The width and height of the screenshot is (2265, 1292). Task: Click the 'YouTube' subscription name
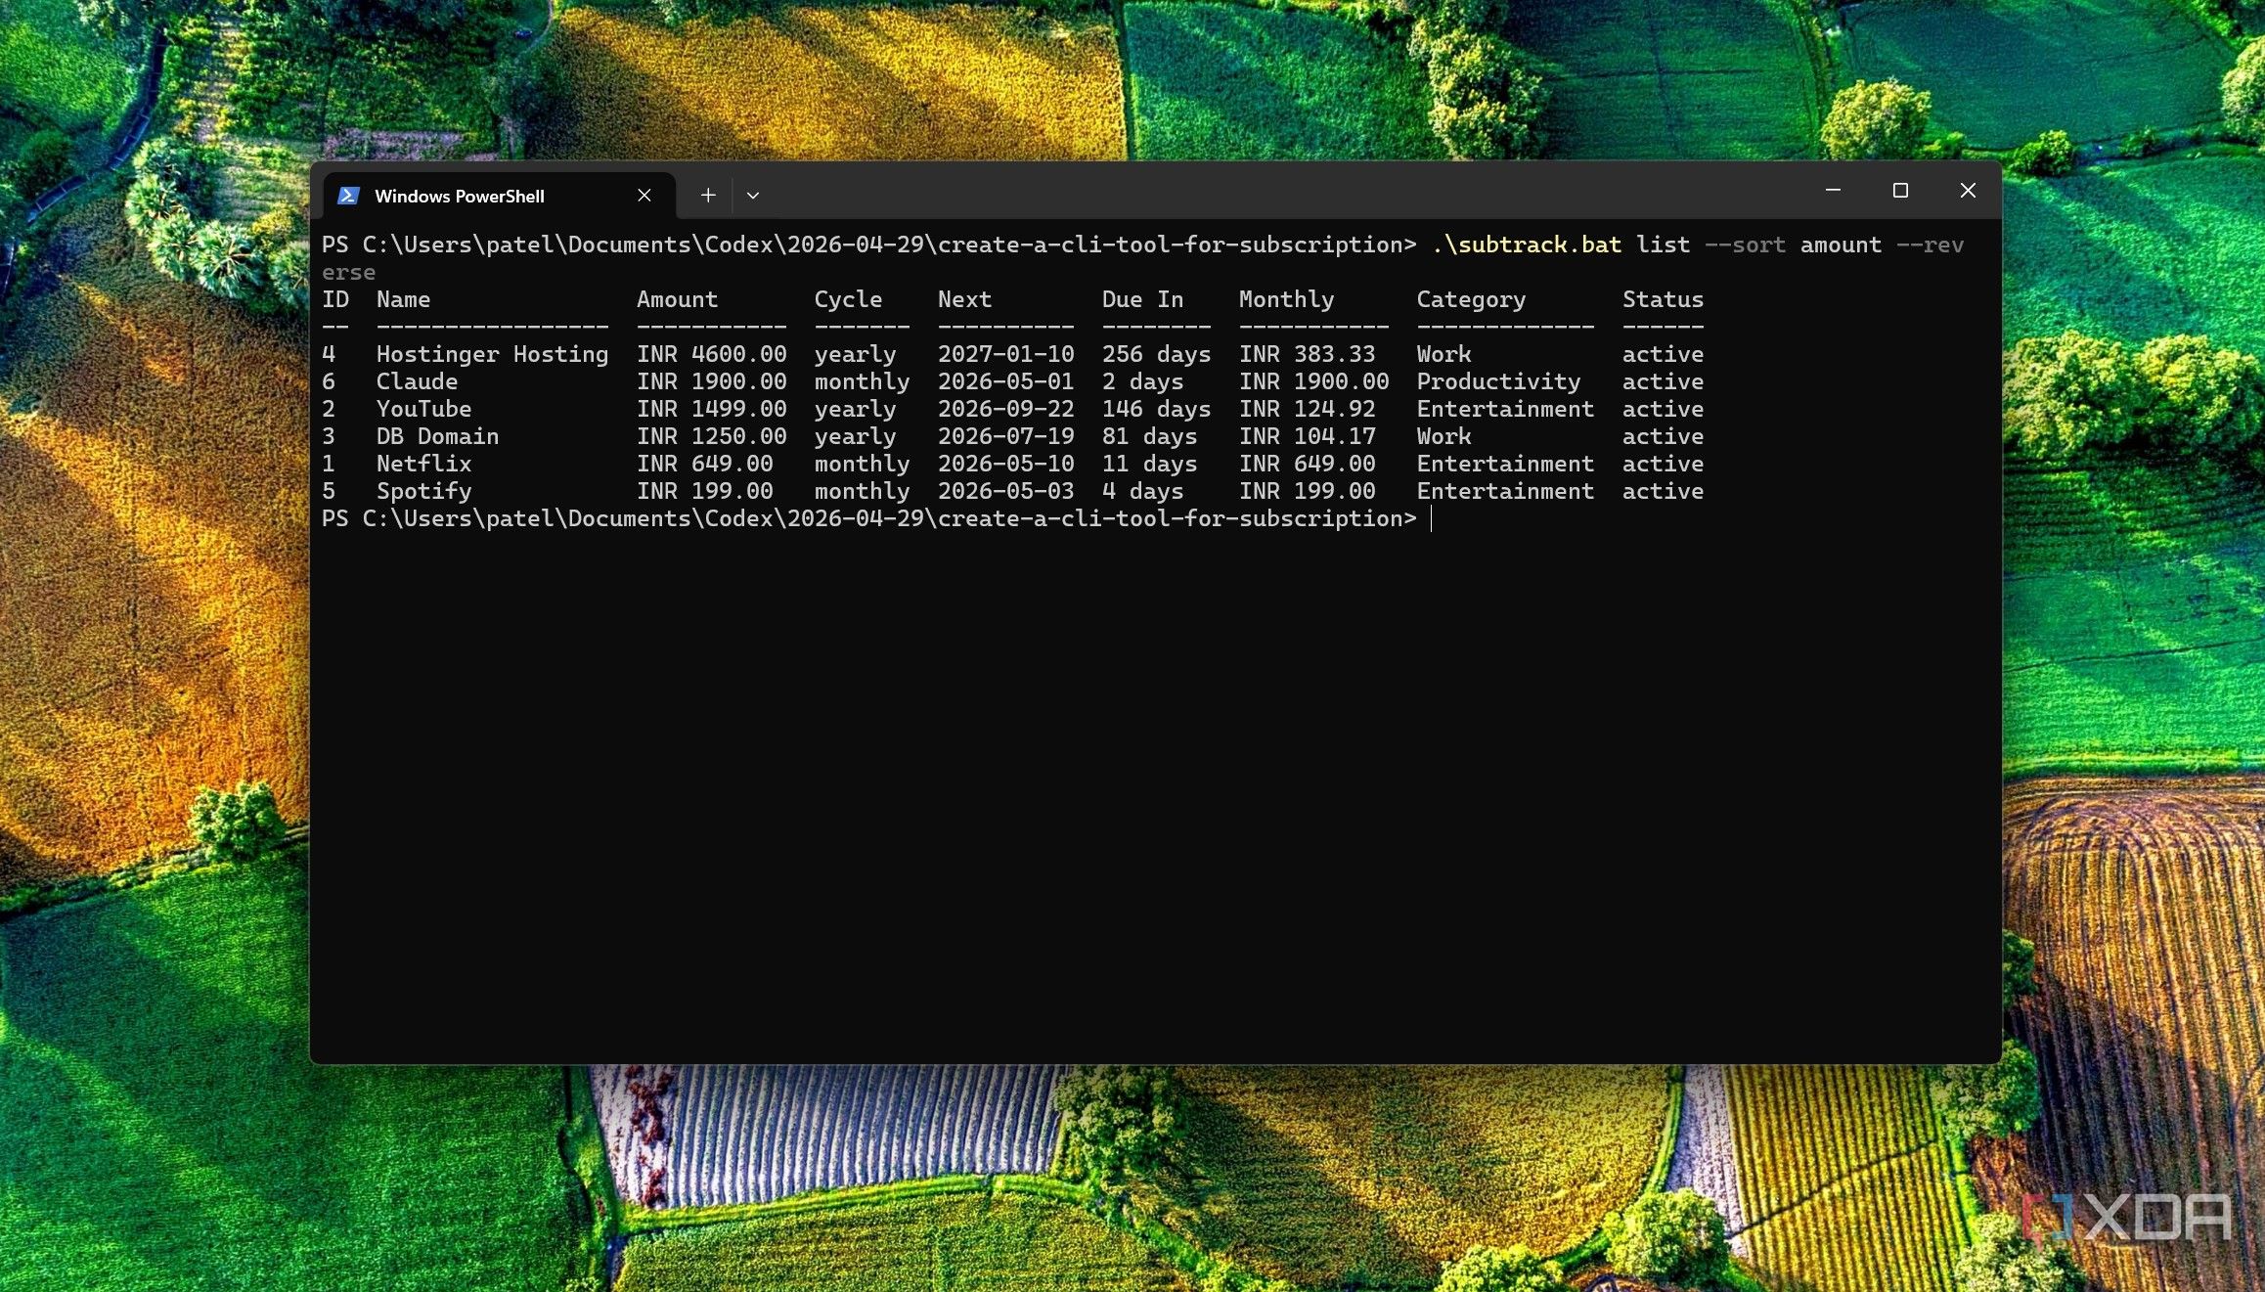coord(423,409)
